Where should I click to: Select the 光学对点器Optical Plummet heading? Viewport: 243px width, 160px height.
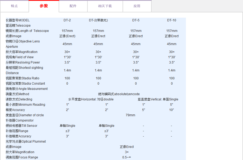click(x=26, y=142)
